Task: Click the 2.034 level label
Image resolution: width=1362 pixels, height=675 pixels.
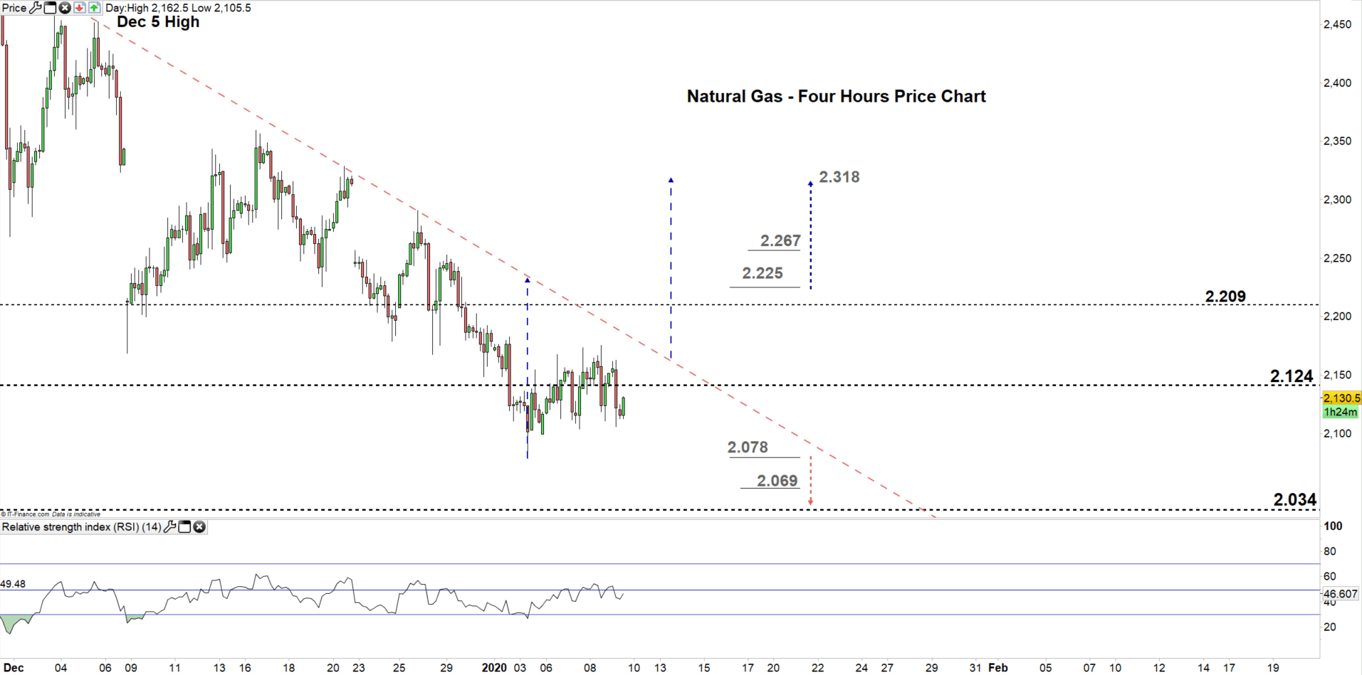Action: pyautogui.click(x=1295, y=499)
